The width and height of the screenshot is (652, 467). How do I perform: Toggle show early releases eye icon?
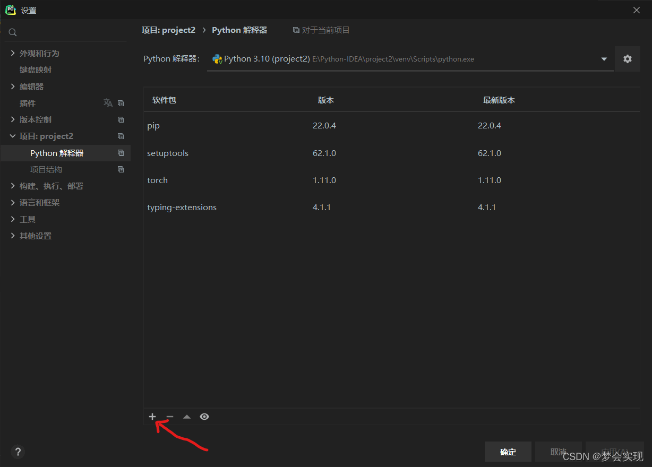pyautogui.click(x=204, y=417)
